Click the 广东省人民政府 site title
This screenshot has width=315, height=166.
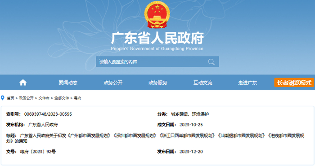click(x=157, y=38)
